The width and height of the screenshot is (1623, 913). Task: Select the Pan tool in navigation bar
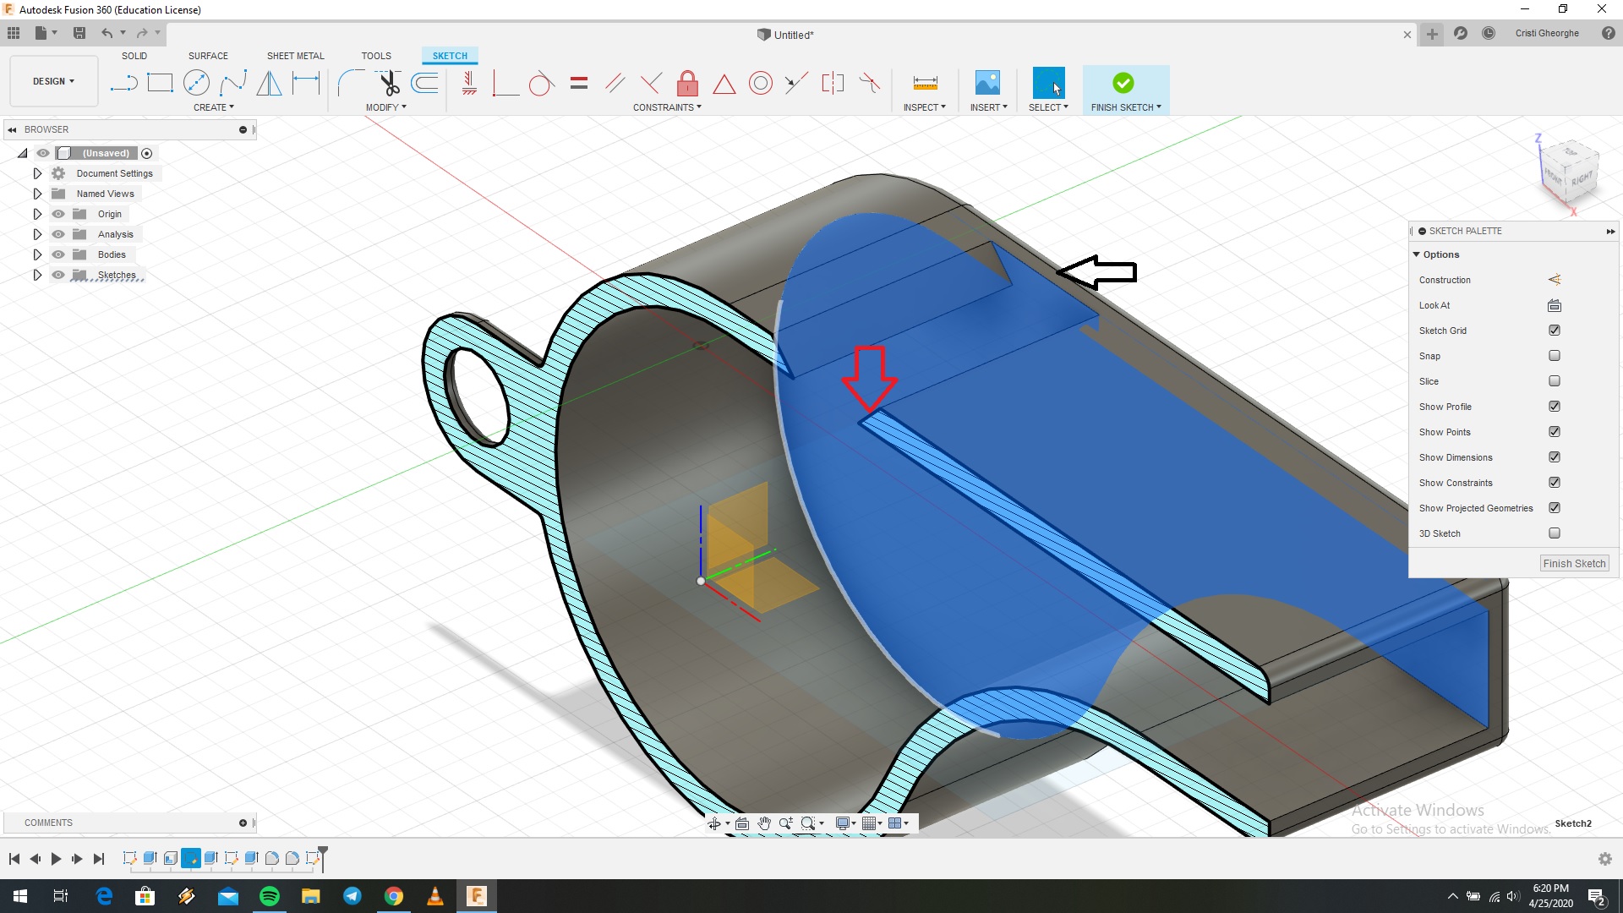[x=764, y=823]
